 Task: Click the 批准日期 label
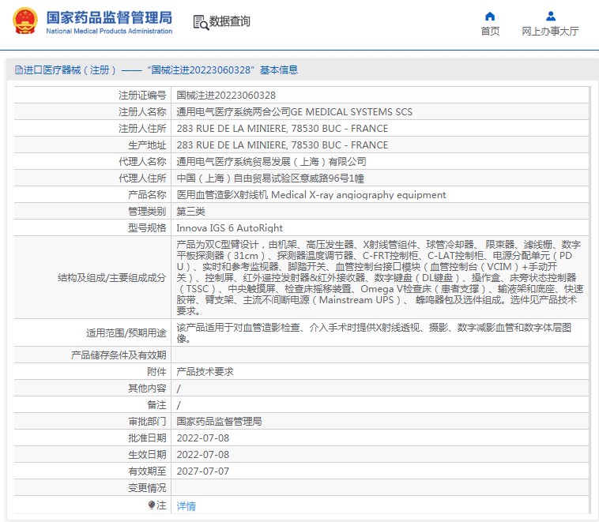click(147, 438)
